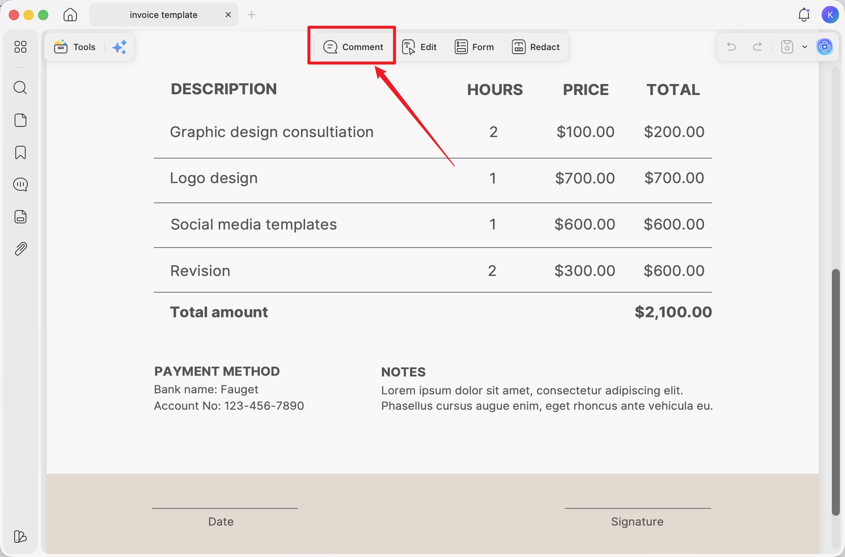This screenshot has height=557, width=845.
Task: Save the document with save icon
Action: coord(787,46)
